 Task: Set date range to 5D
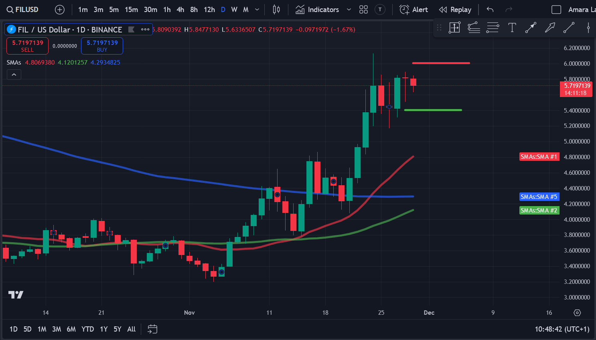(x=27, y=329)
